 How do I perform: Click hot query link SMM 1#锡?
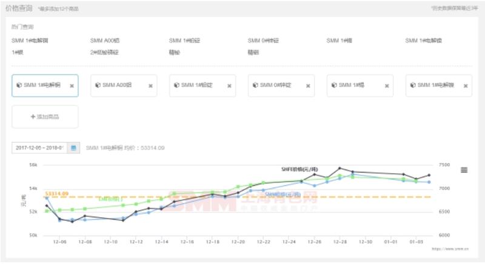point(339,41)
